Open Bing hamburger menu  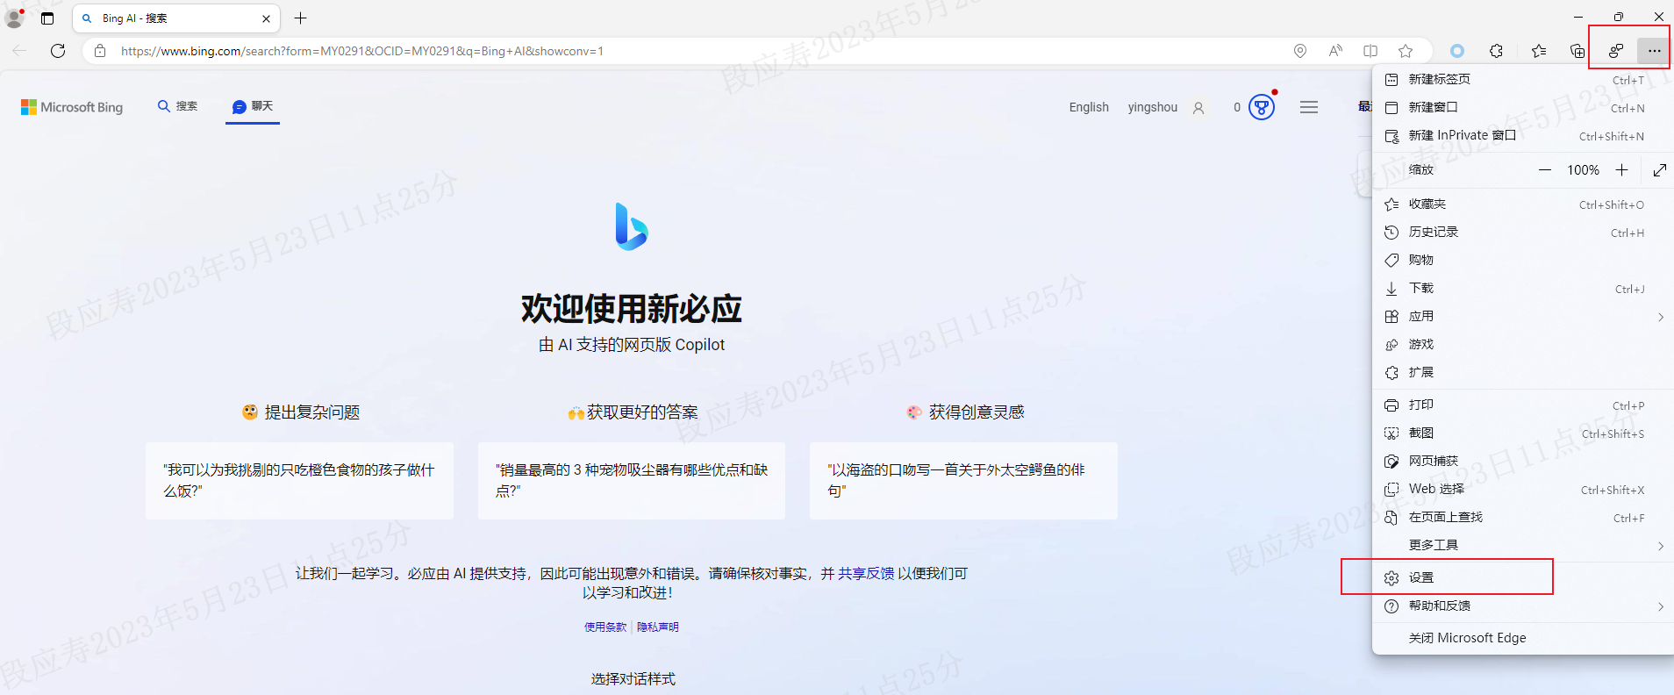1309,107
